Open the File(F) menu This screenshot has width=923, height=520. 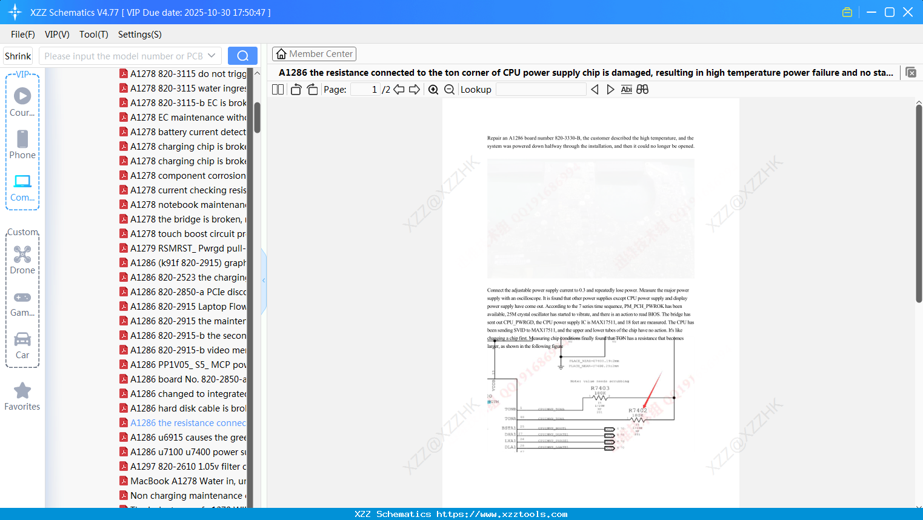pos(23,35)
